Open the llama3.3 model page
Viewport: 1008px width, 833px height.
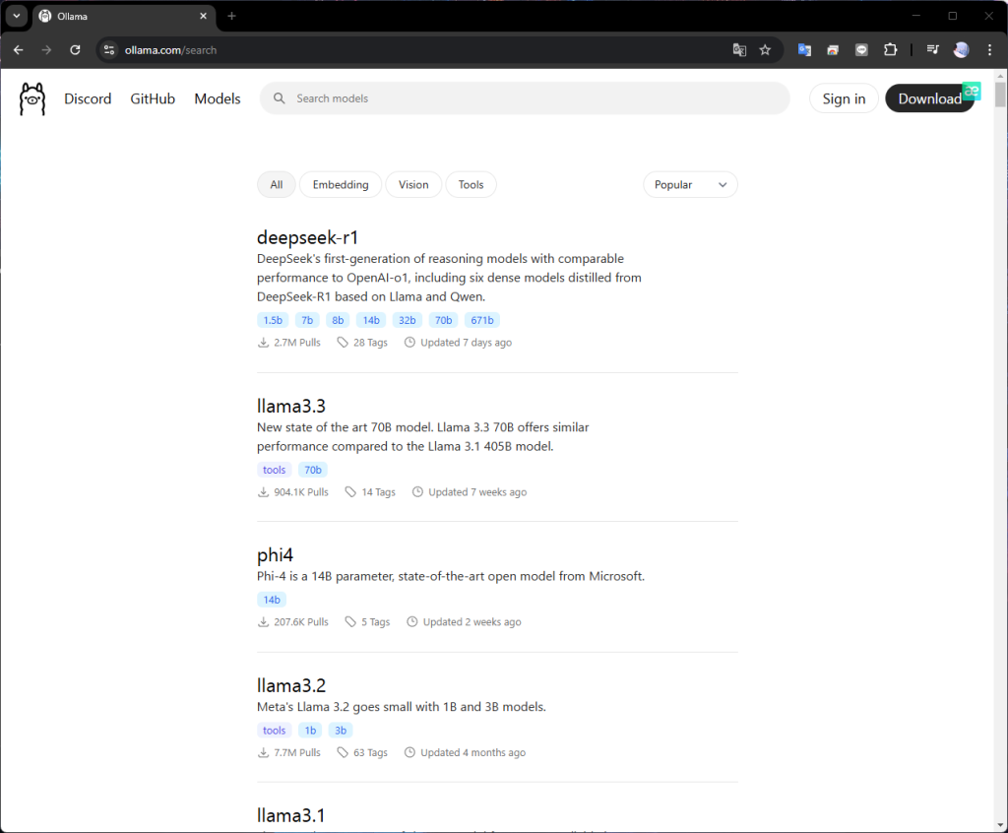pyautogui.click(x=291, y=406)
